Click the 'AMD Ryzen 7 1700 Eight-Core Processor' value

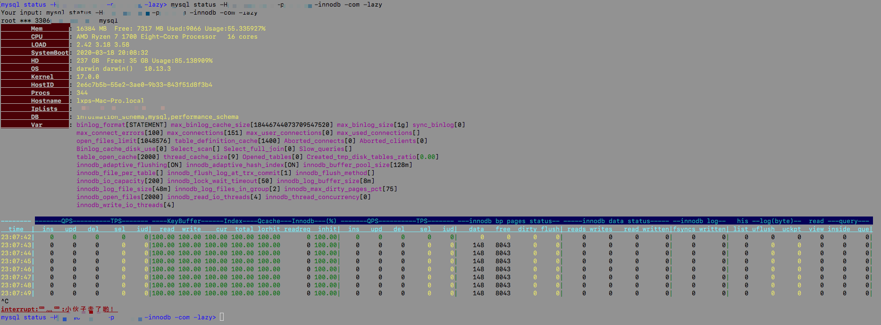[x=146, y=37]
